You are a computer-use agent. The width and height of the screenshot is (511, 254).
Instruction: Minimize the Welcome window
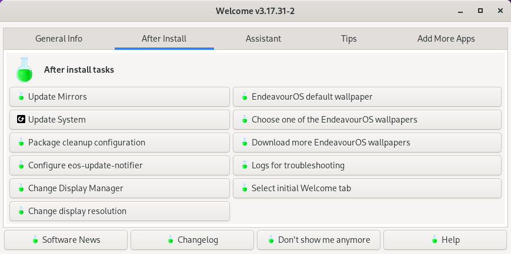coord(460,11)
